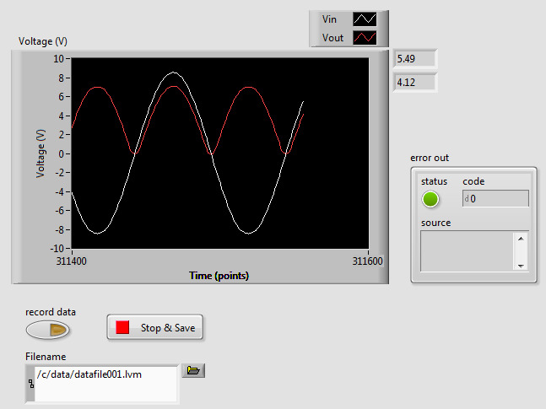This screenshot has width=546, height=409.
Task: Click the 311600 x-axis end value
Action: click(368, 262)
